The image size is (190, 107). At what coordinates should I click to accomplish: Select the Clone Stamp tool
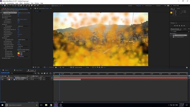[x=29, y=6]
